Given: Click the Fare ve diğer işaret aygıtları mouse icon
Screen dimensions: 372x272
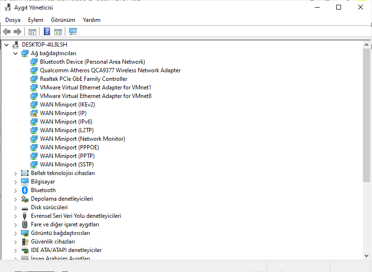Looking at the screenshot, I should pos(25,224).
